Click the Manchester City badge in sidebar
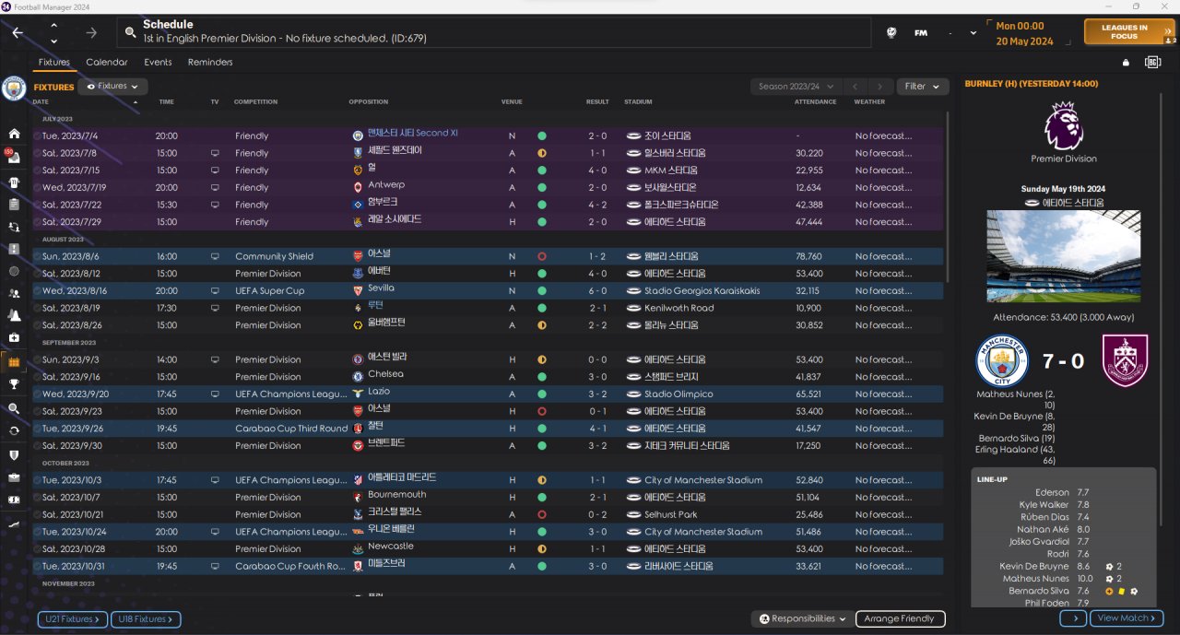This screenshot has height=635, width=1180. (14, 88)
